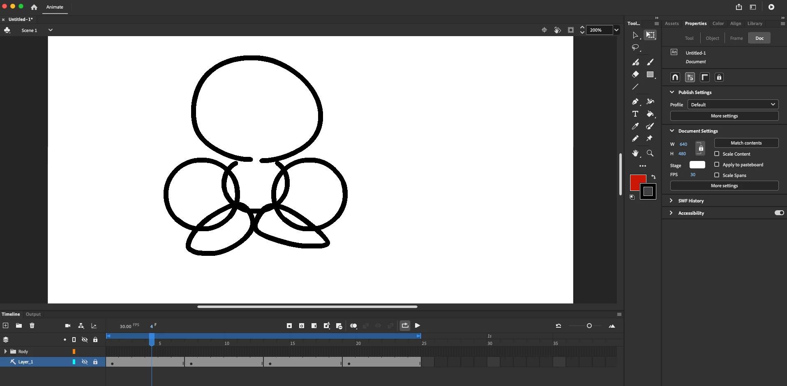Select the Fluid Brush tool
The width and height of the screenshot is (787, 386).
click(636, 62)
